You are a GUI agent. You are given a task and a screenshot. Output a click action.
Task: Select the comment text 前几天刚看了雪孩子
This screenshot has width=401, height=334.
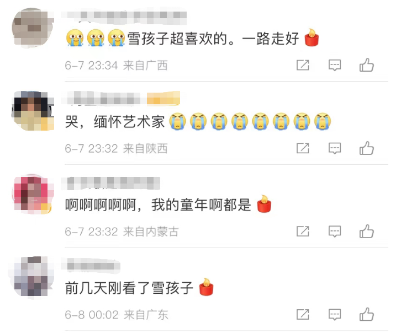(129, 288)
